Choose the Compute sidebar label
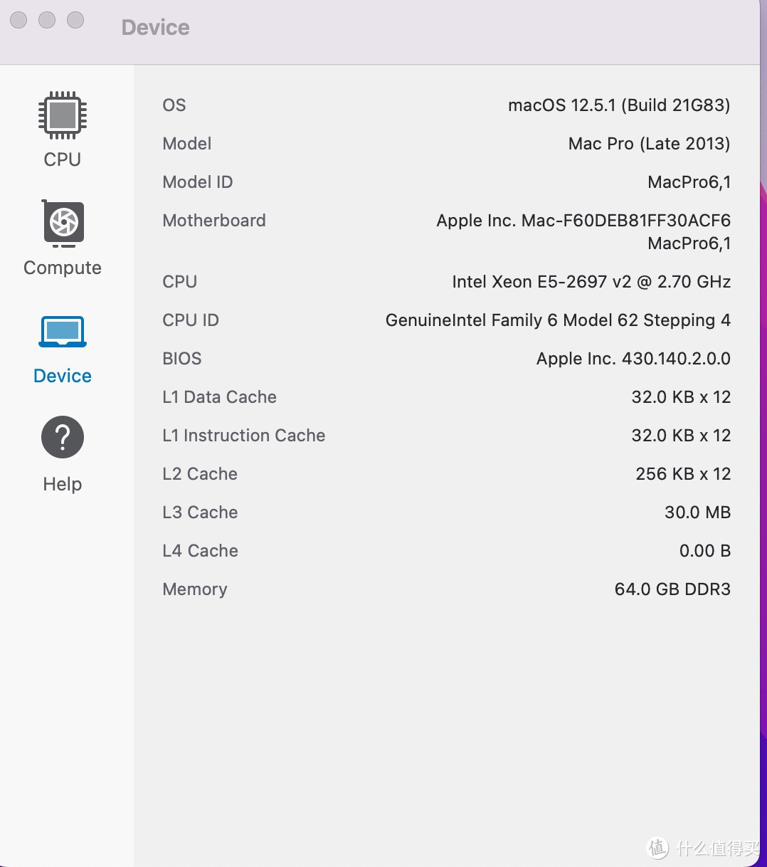This screenshot has width=767, height=867. pyautogui.click(x=63, y=268)
